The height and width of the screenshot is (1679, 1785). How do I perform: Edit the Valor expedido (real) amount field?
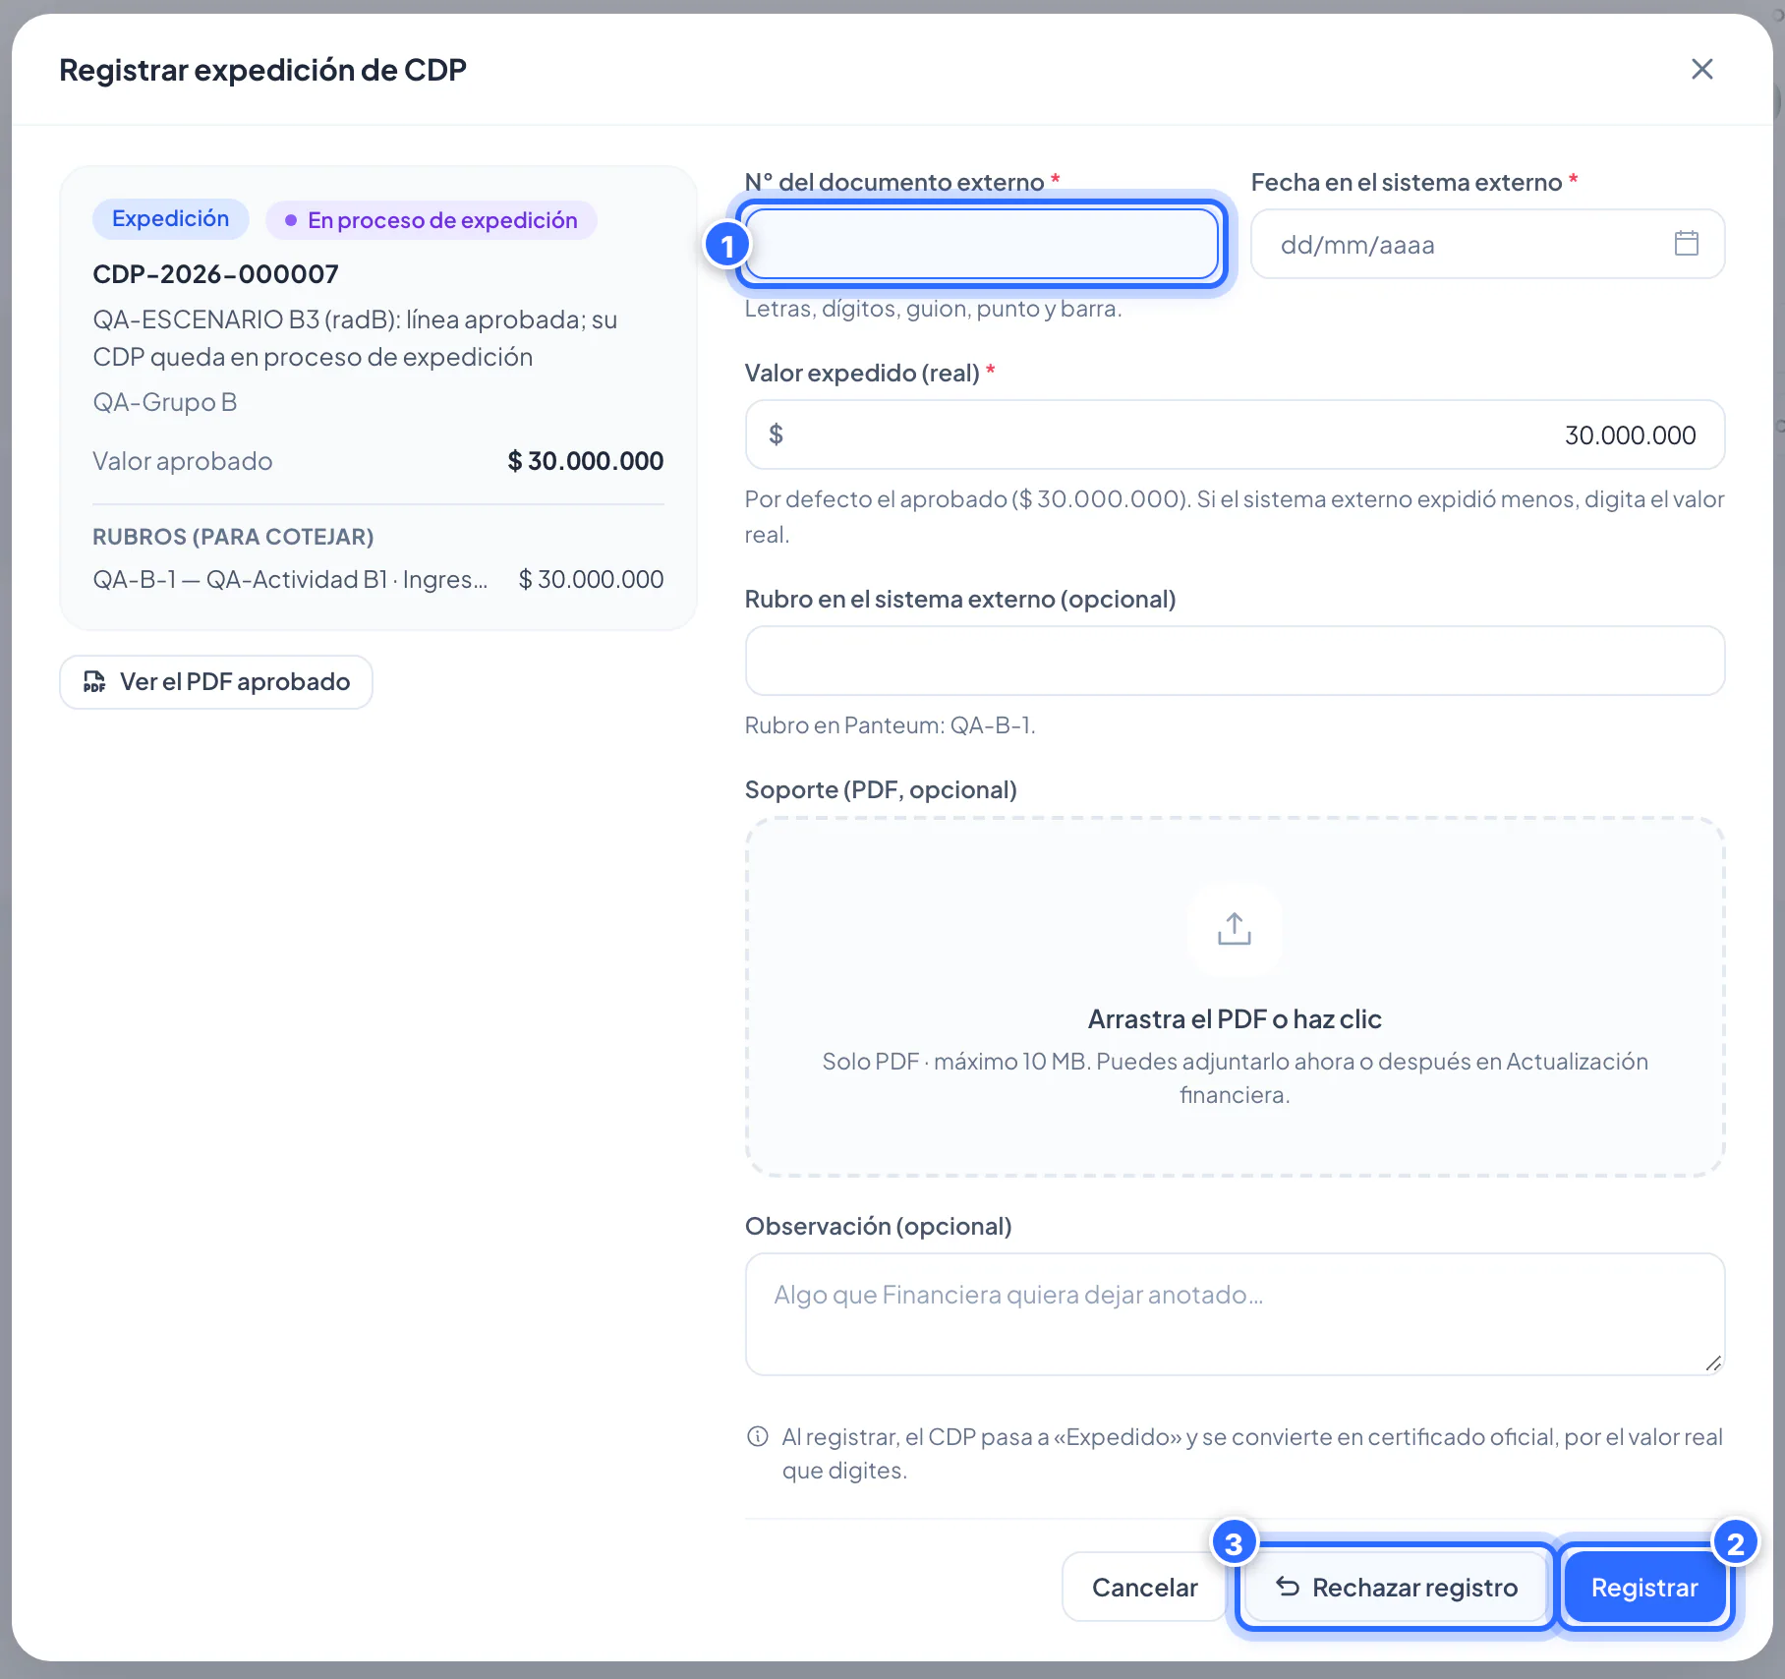[x=1235, y=434]
